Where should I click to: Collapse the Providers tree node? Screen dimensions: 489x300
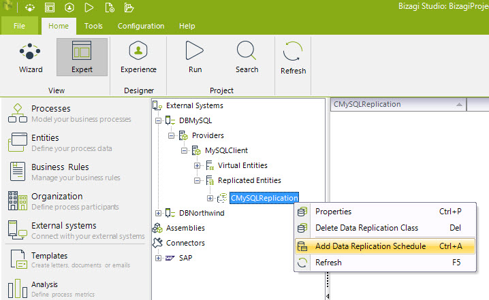click(x=171, y=135)
